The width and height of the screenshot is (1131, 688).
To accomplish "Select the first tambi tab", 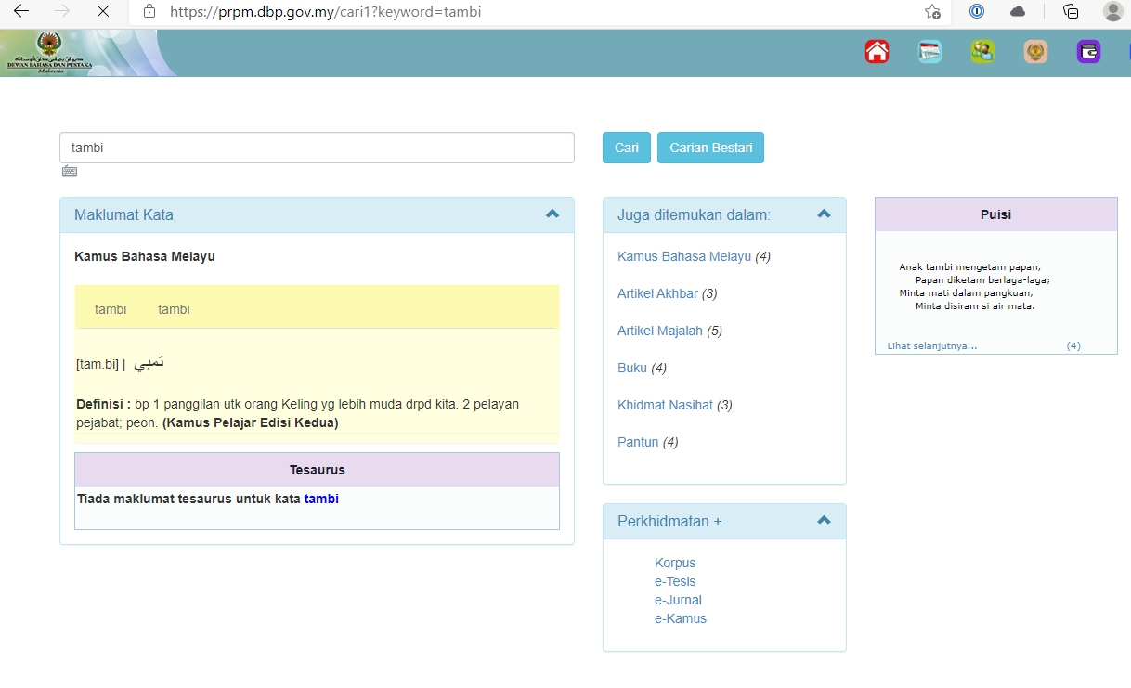I will pyautogui.click(x=110, y=309).
